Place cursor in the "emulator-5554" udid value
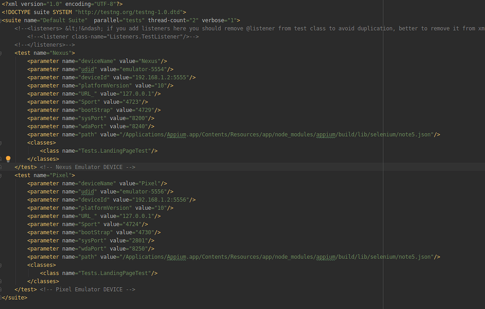The image size is (485, 309). click(144, 69)
